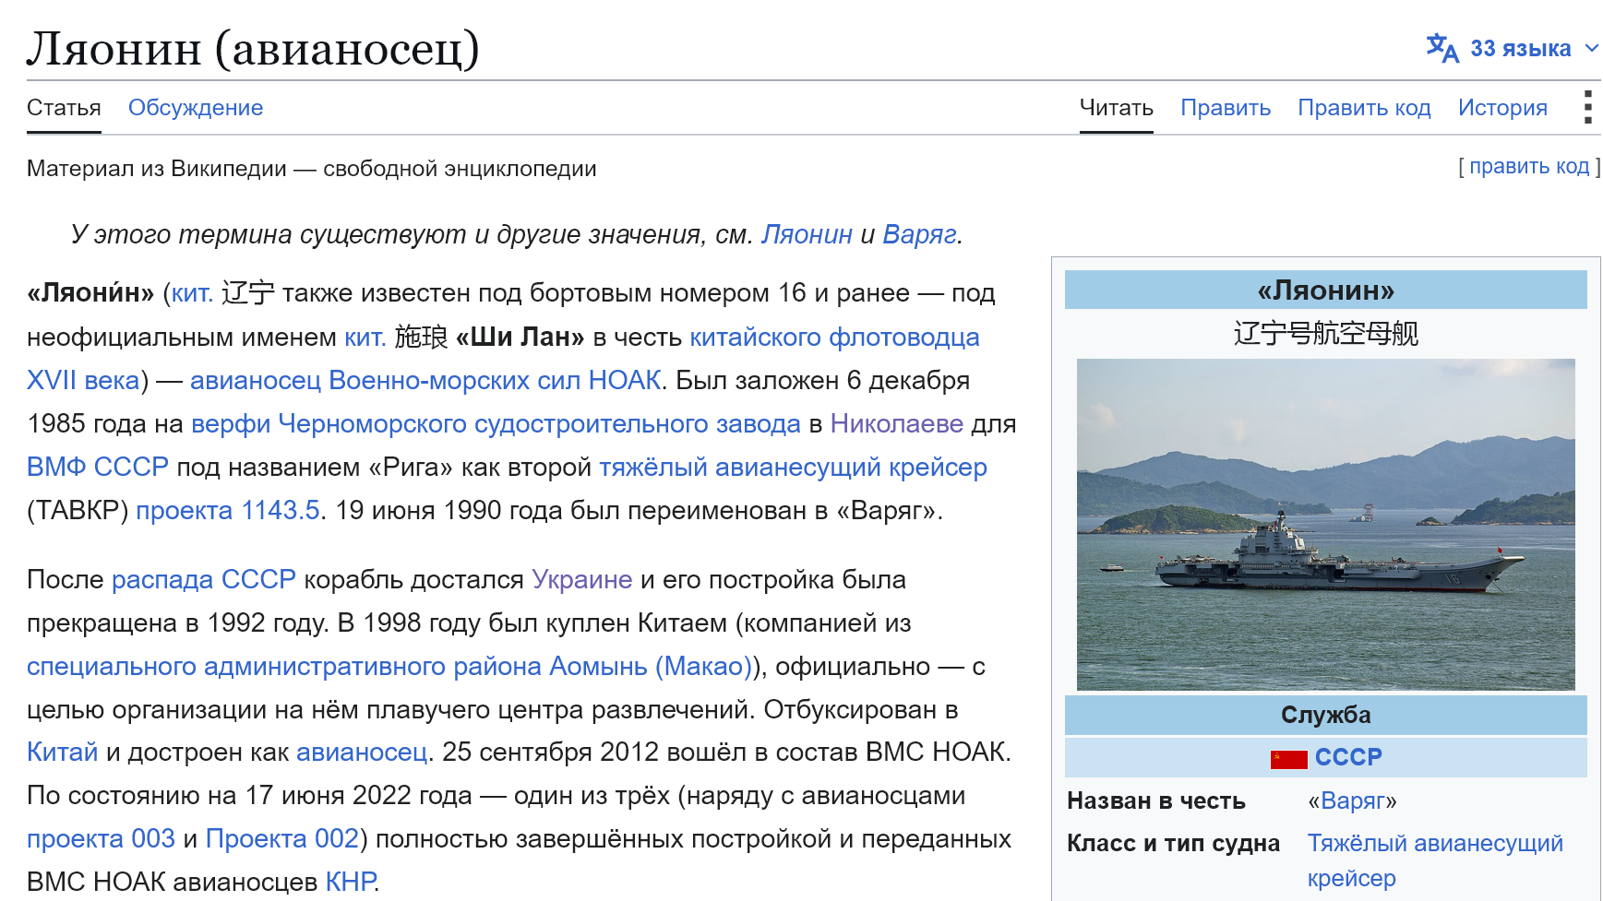Screen dimensions: 1603x901
Task: Switch to the Статья tab
Action: (x=64, y=108)
